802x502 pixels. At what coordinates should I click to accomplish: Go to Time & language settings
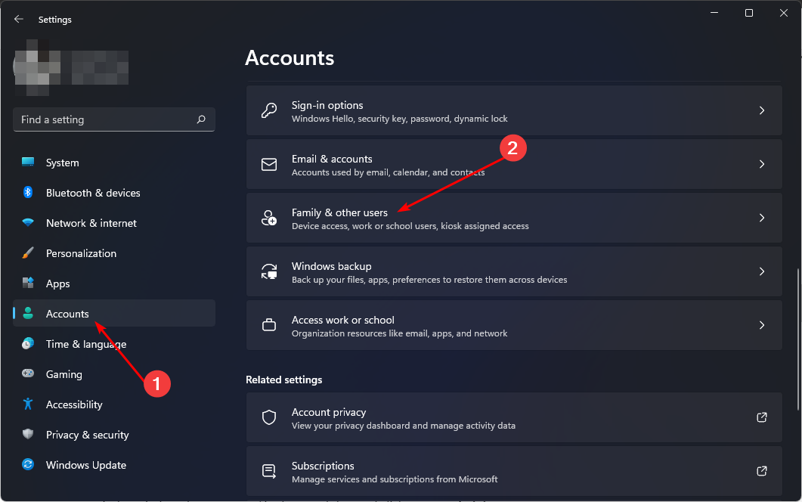(x=85, y=344)
